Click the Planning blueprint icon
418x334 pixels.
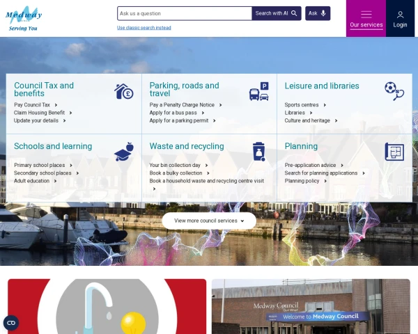(x=394, y=152)
